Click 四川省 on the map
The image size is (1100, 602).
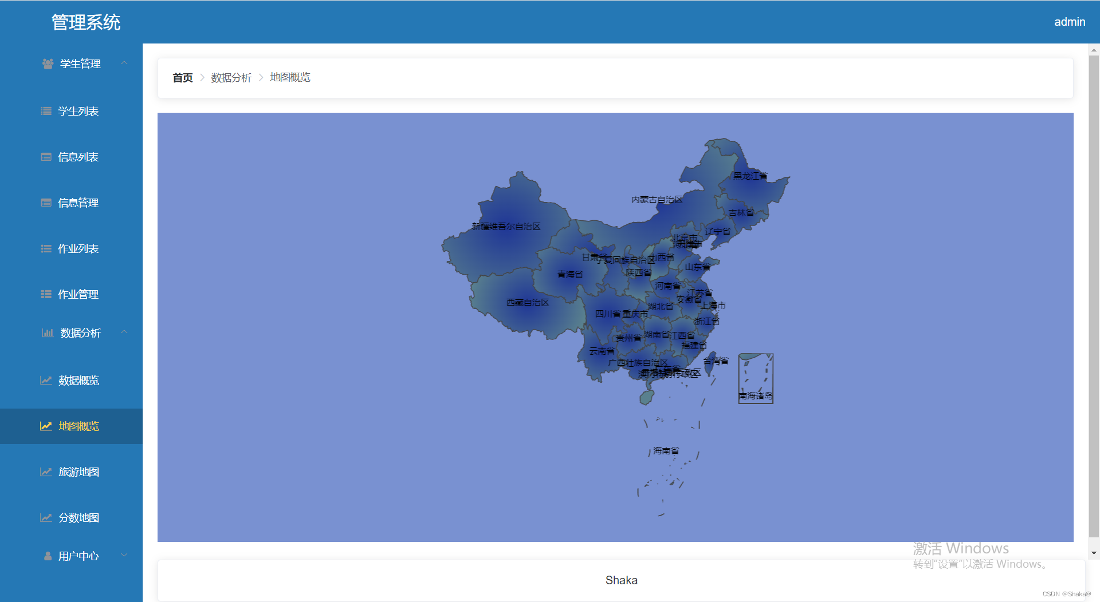608,314
